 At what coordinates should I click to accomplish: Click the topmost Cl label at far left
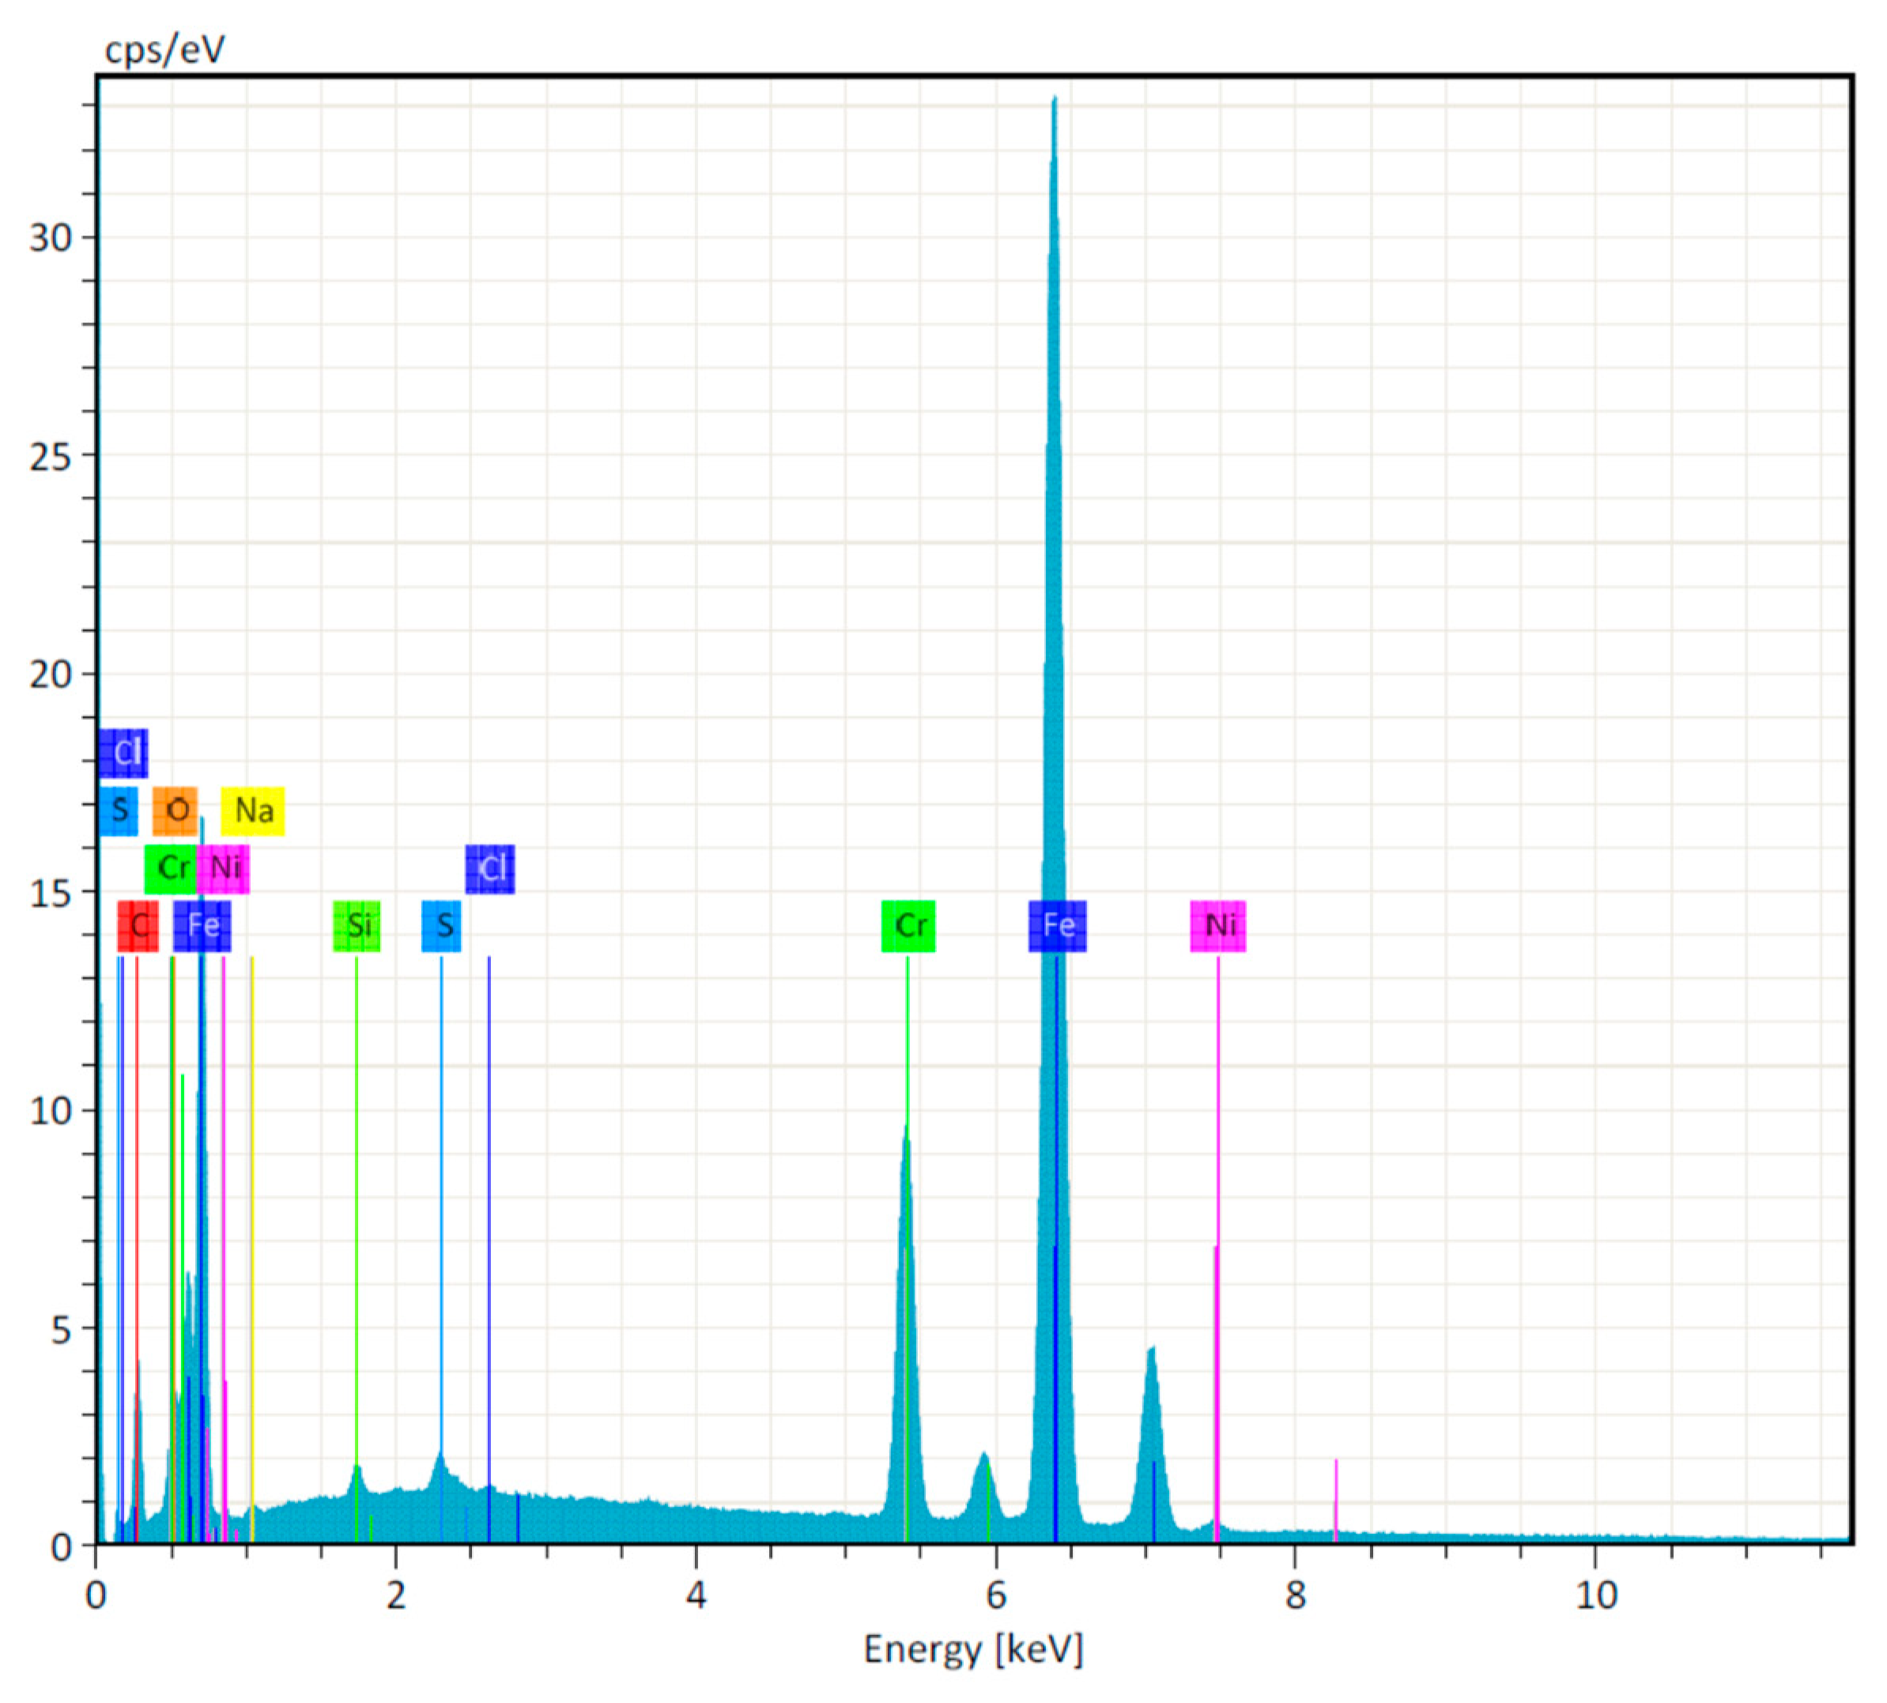pyautogui.click(x=123, y=752)
